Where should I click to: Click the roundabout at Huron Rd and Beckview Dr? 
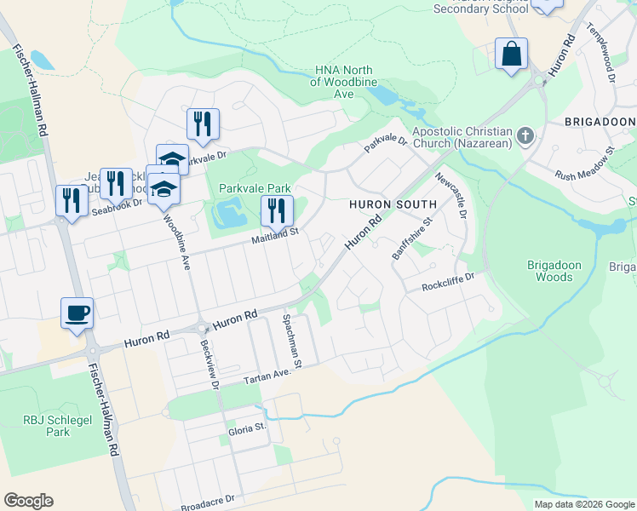click(203, 328)
